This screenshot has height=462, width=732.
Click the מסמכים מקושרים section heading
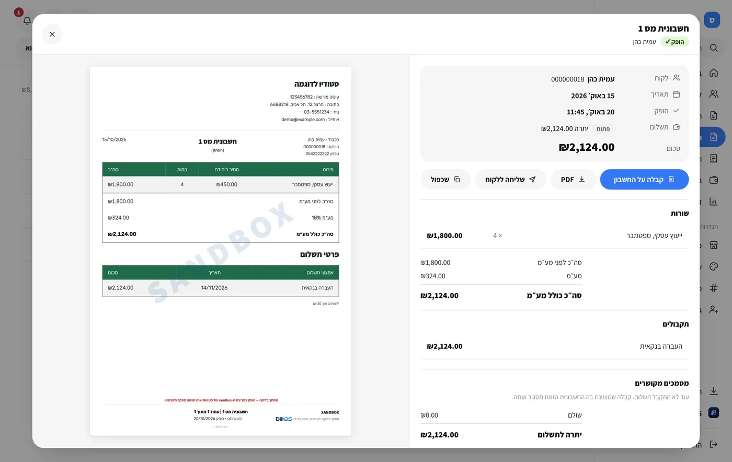(x=661, y=383)
